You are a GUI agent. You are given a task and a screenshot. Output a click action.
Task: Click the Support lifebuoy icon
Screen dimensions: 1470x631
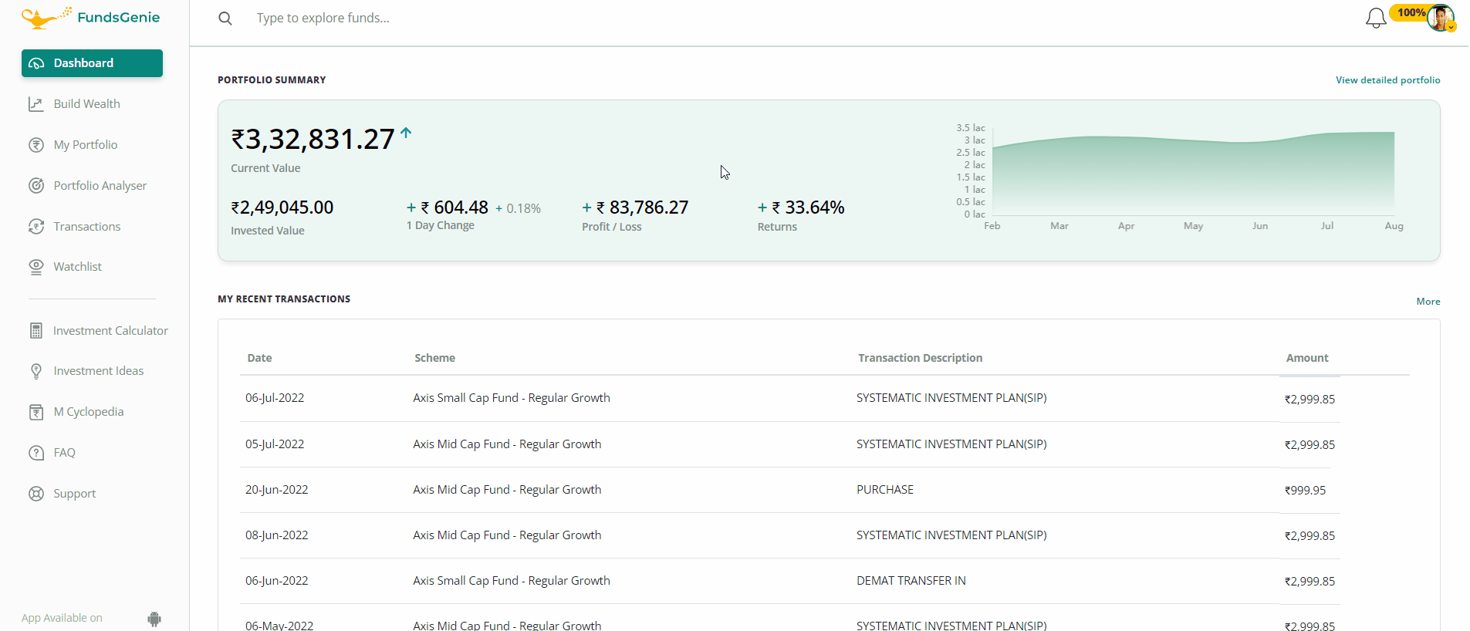pos(36,494)
